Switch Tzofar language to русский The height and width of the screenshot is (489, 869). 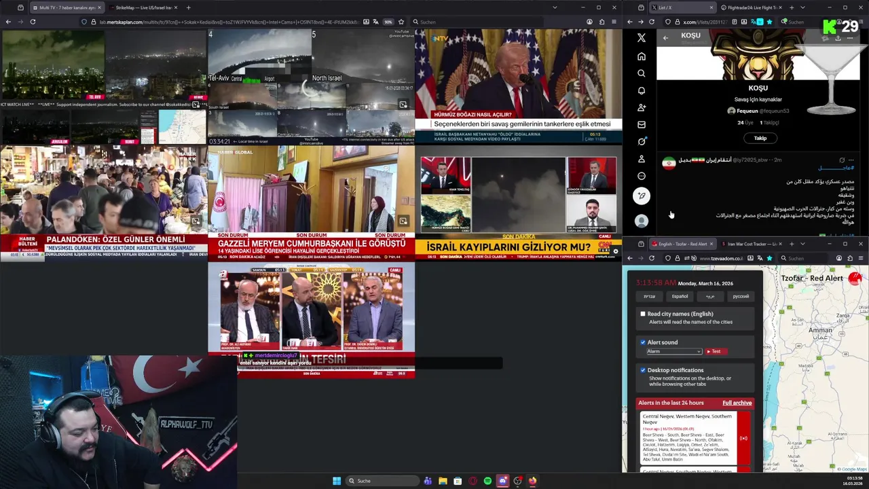tap(741, 296)
